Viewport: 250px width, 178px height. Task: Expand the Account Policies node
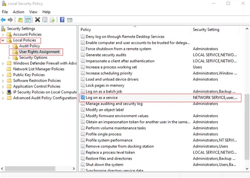tap(3, 35)
